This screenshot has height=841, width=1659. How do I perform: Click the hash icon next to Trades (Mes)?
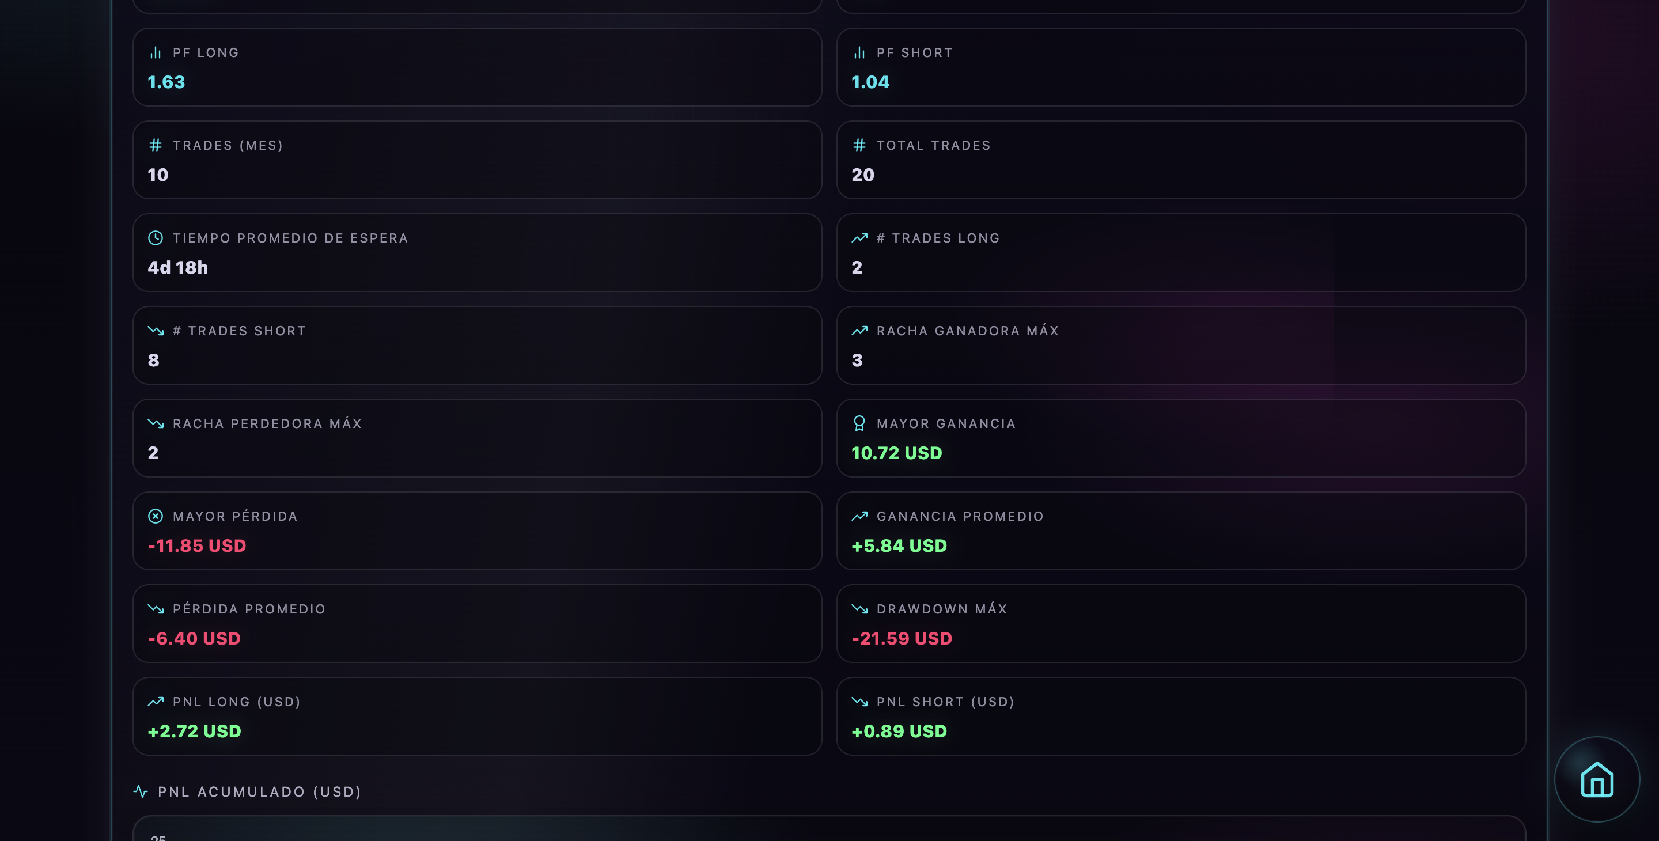155,146
